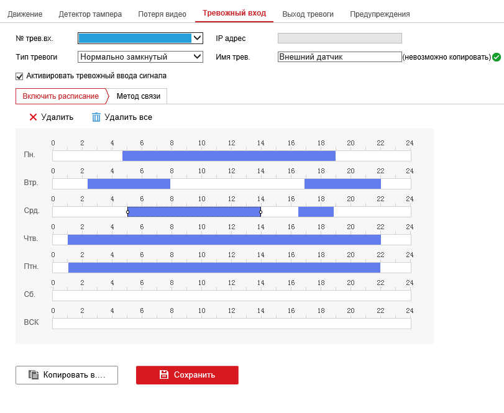Click the floppy disk icon on Сохранить
This screenshot has height=413, width=504.
pyautogui.click(x=164, y=374)
